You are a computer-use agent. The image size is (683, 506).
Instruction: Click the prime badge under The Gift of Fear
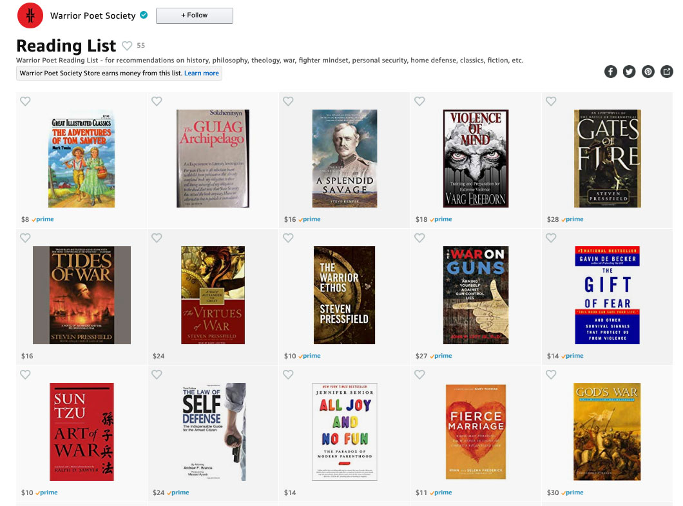coord(572,356)
